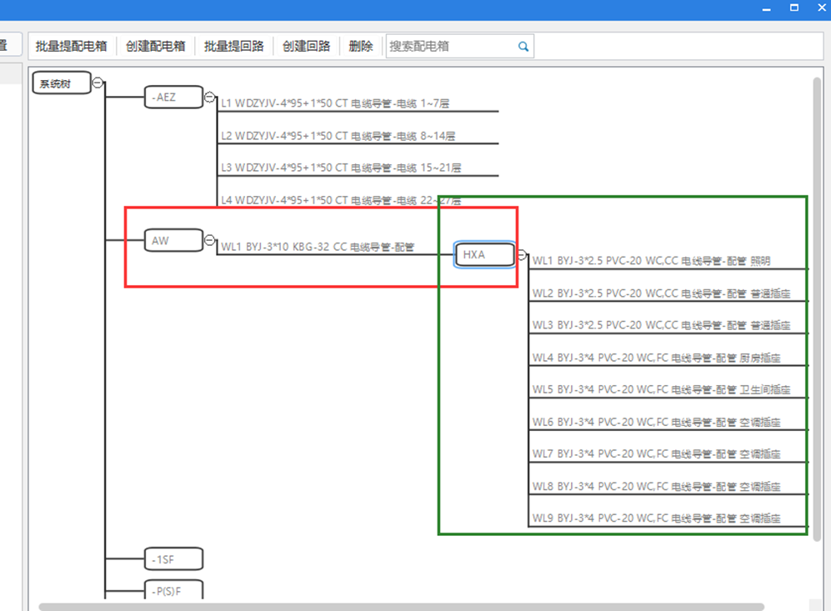
Task: Click the search magnifier icon
Action: click(x=523, y=47)
